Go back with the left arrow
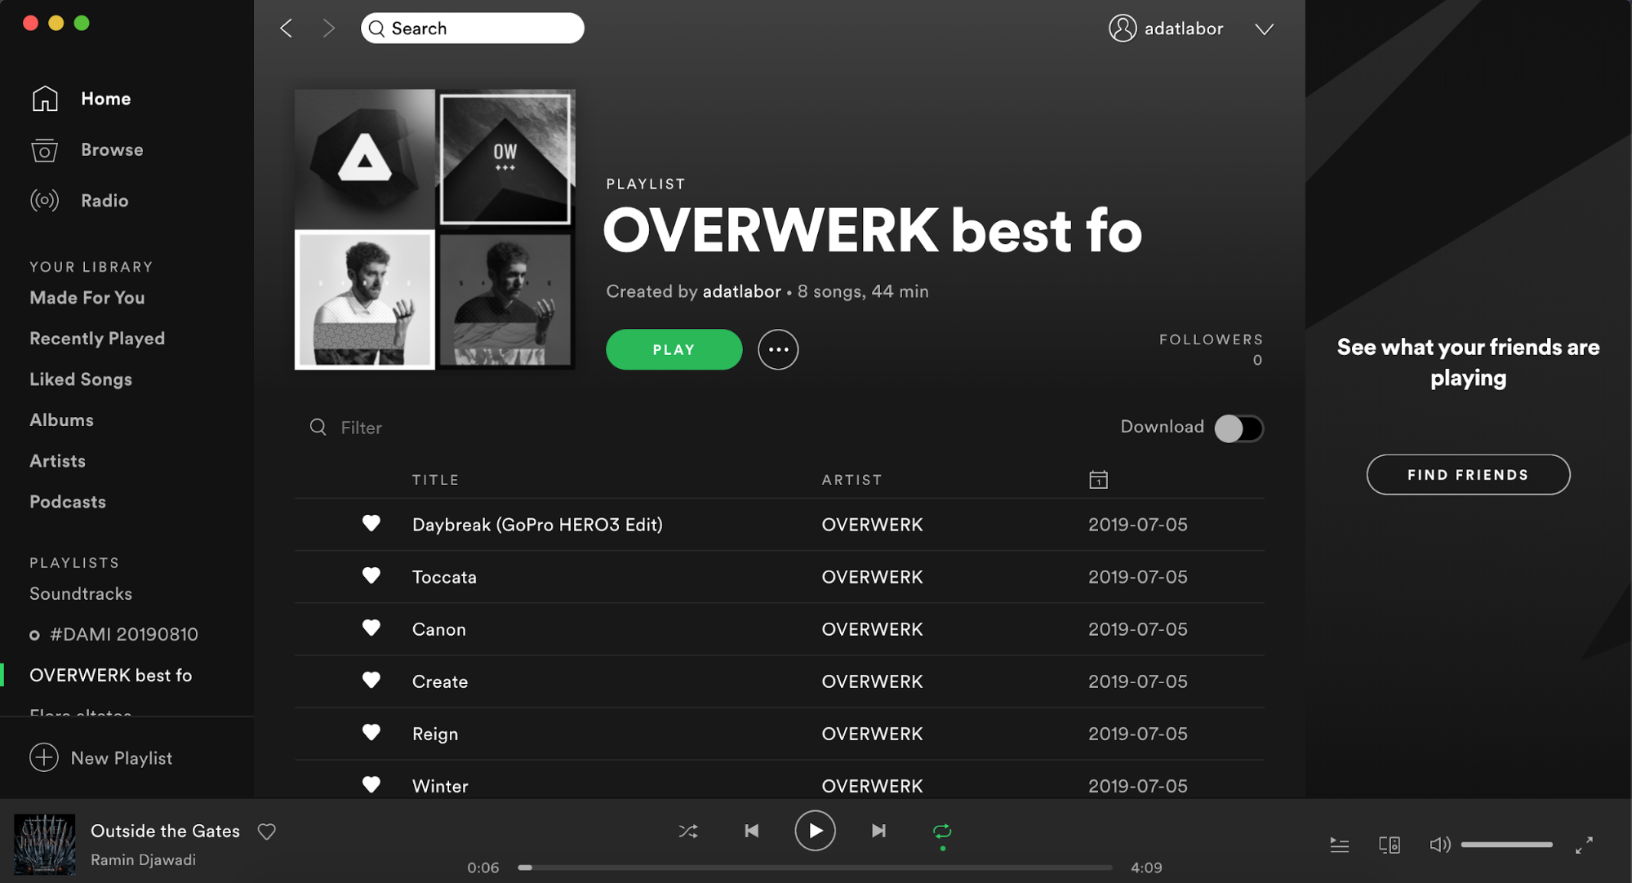The height and width of the screenshot is (883, 1632). coord(286,29)
